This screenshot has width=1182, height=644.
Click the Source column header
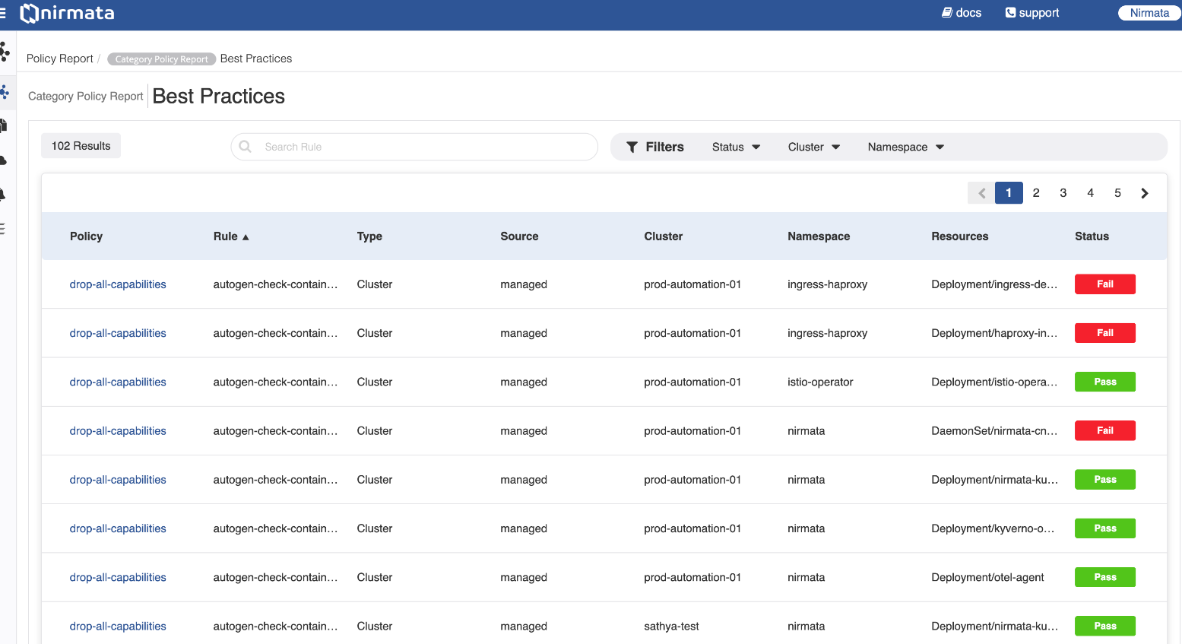click(519, 236)
